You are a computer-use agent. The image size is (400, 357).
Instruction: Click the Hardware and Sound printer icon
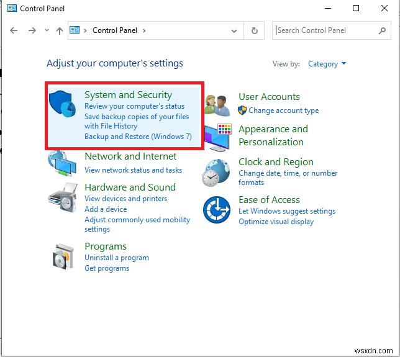[x=62, y=197]
